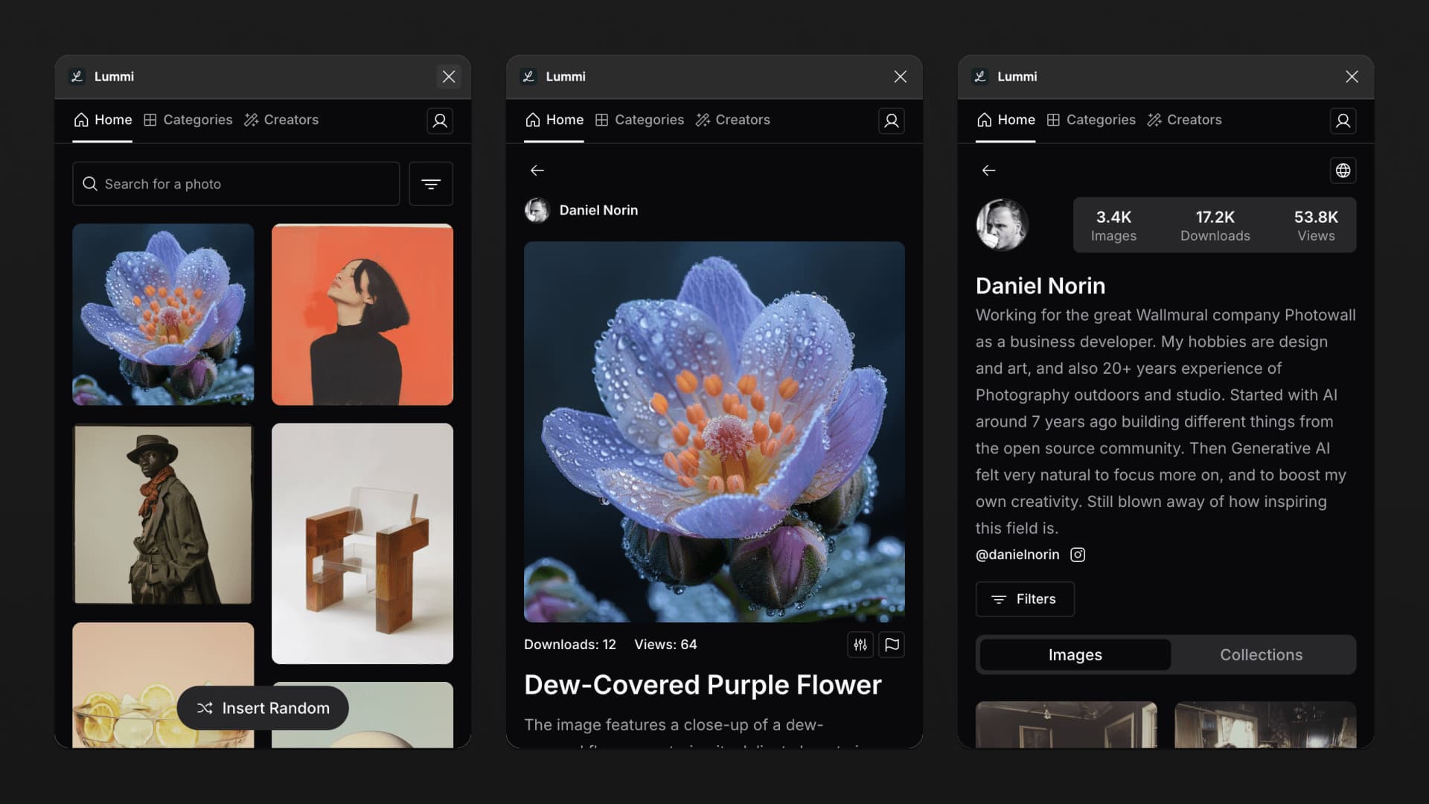Click the 3.4K Images stat
1429x804 pixels.
(1113, 226)
